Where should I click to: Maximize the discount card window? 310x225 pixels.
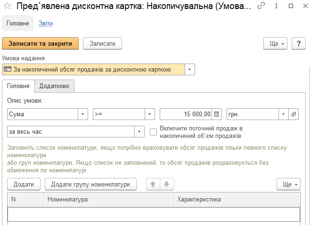tap(291, 6)
